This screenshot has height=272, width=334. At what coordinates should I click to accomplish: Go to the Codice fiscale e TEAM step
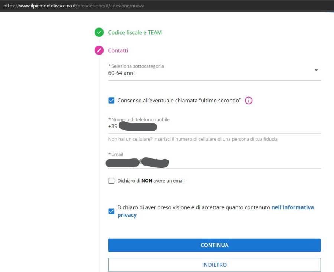[135, 32]
